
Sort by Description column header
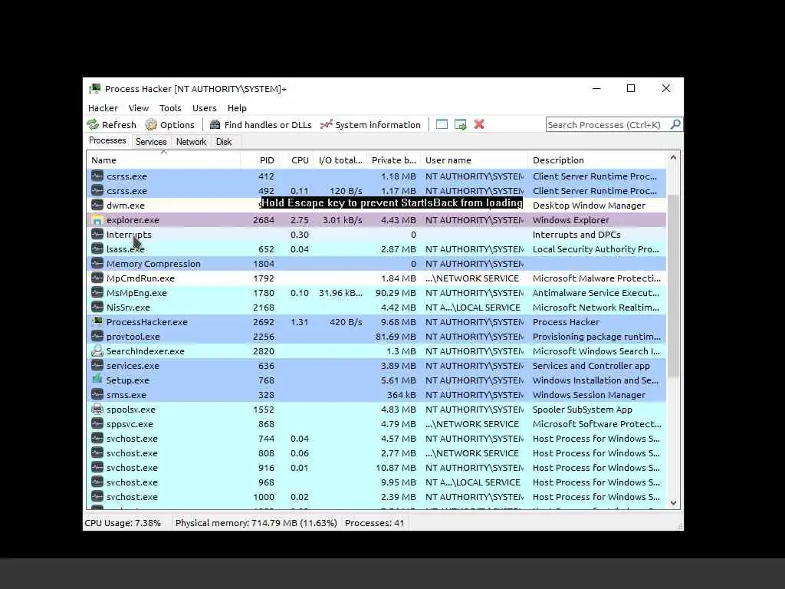coord(596,160)
